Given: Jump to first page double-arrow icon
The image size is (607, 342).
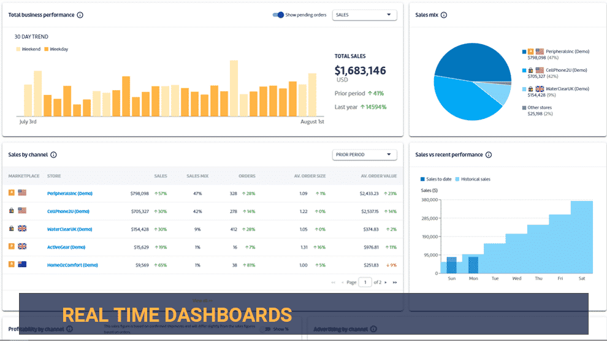Looking at the screenshot, I should click(x=334, y=283).
